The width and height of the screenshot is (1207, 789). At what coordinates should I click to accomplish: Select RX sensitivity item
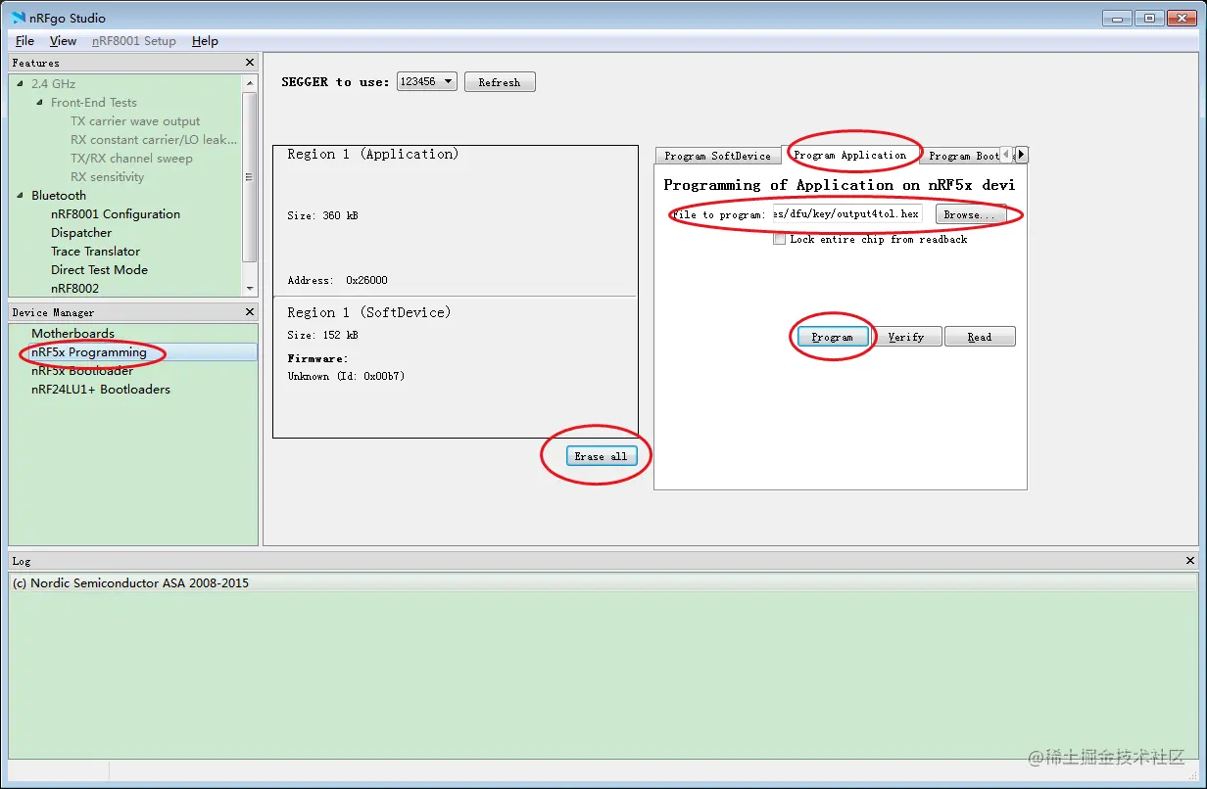[107, 177]
